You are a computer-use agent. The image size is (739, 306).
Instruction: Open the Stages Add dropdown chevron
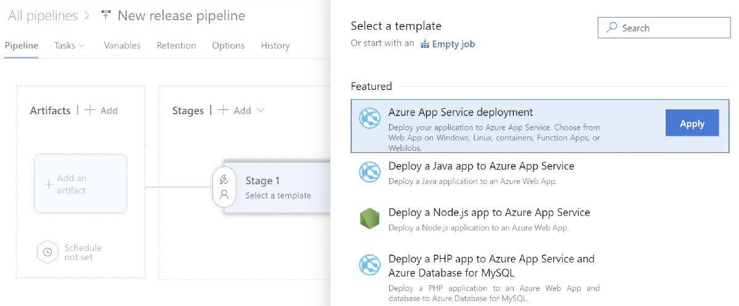tap(260, 111)
